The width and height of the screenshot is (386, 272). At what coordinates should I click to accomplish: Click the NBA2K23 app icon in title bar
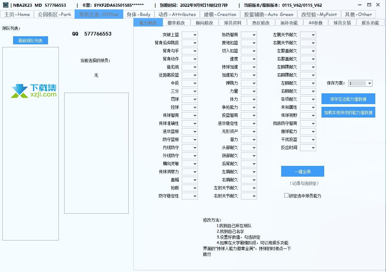pos(5,5)
